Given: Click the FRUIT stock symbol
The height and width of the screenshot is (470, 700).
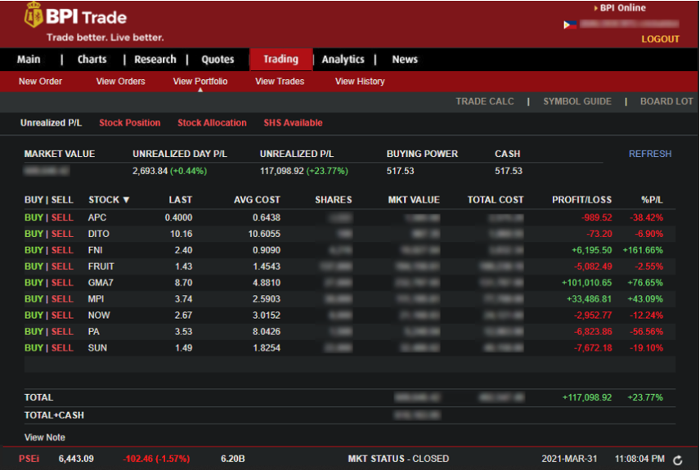Looking at the screenshot, I should click(101, 266).
